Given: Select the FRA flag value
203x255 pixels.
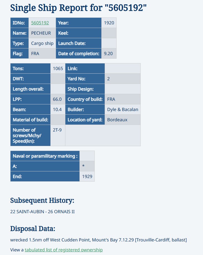Looking at the screenshot, I should (x=42, y=53).
